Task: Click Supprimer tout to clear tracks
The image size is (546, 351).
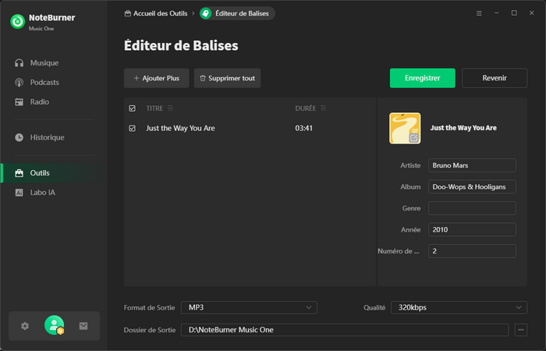Action: (x=227, y=78)
